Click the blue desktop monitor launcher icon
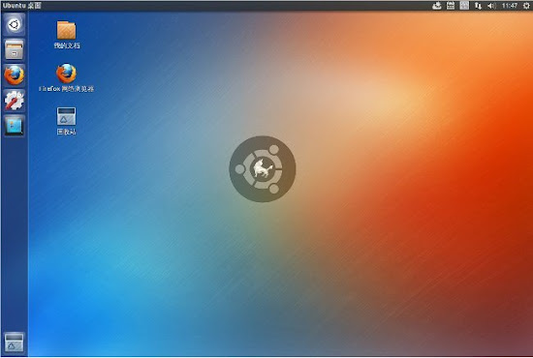This screenshot has width=533, height=358. click(14, 126)
